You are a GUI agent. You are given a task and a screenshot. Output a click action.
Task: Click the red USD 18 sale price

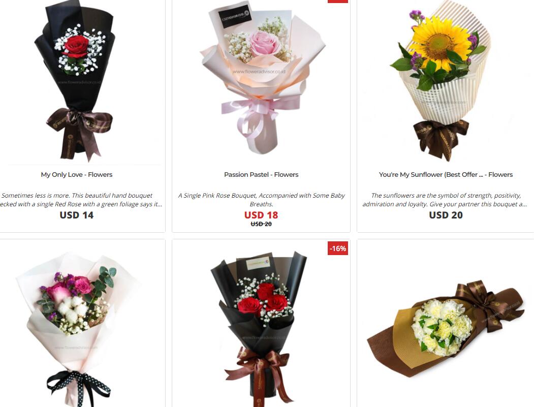coord(261,215)
